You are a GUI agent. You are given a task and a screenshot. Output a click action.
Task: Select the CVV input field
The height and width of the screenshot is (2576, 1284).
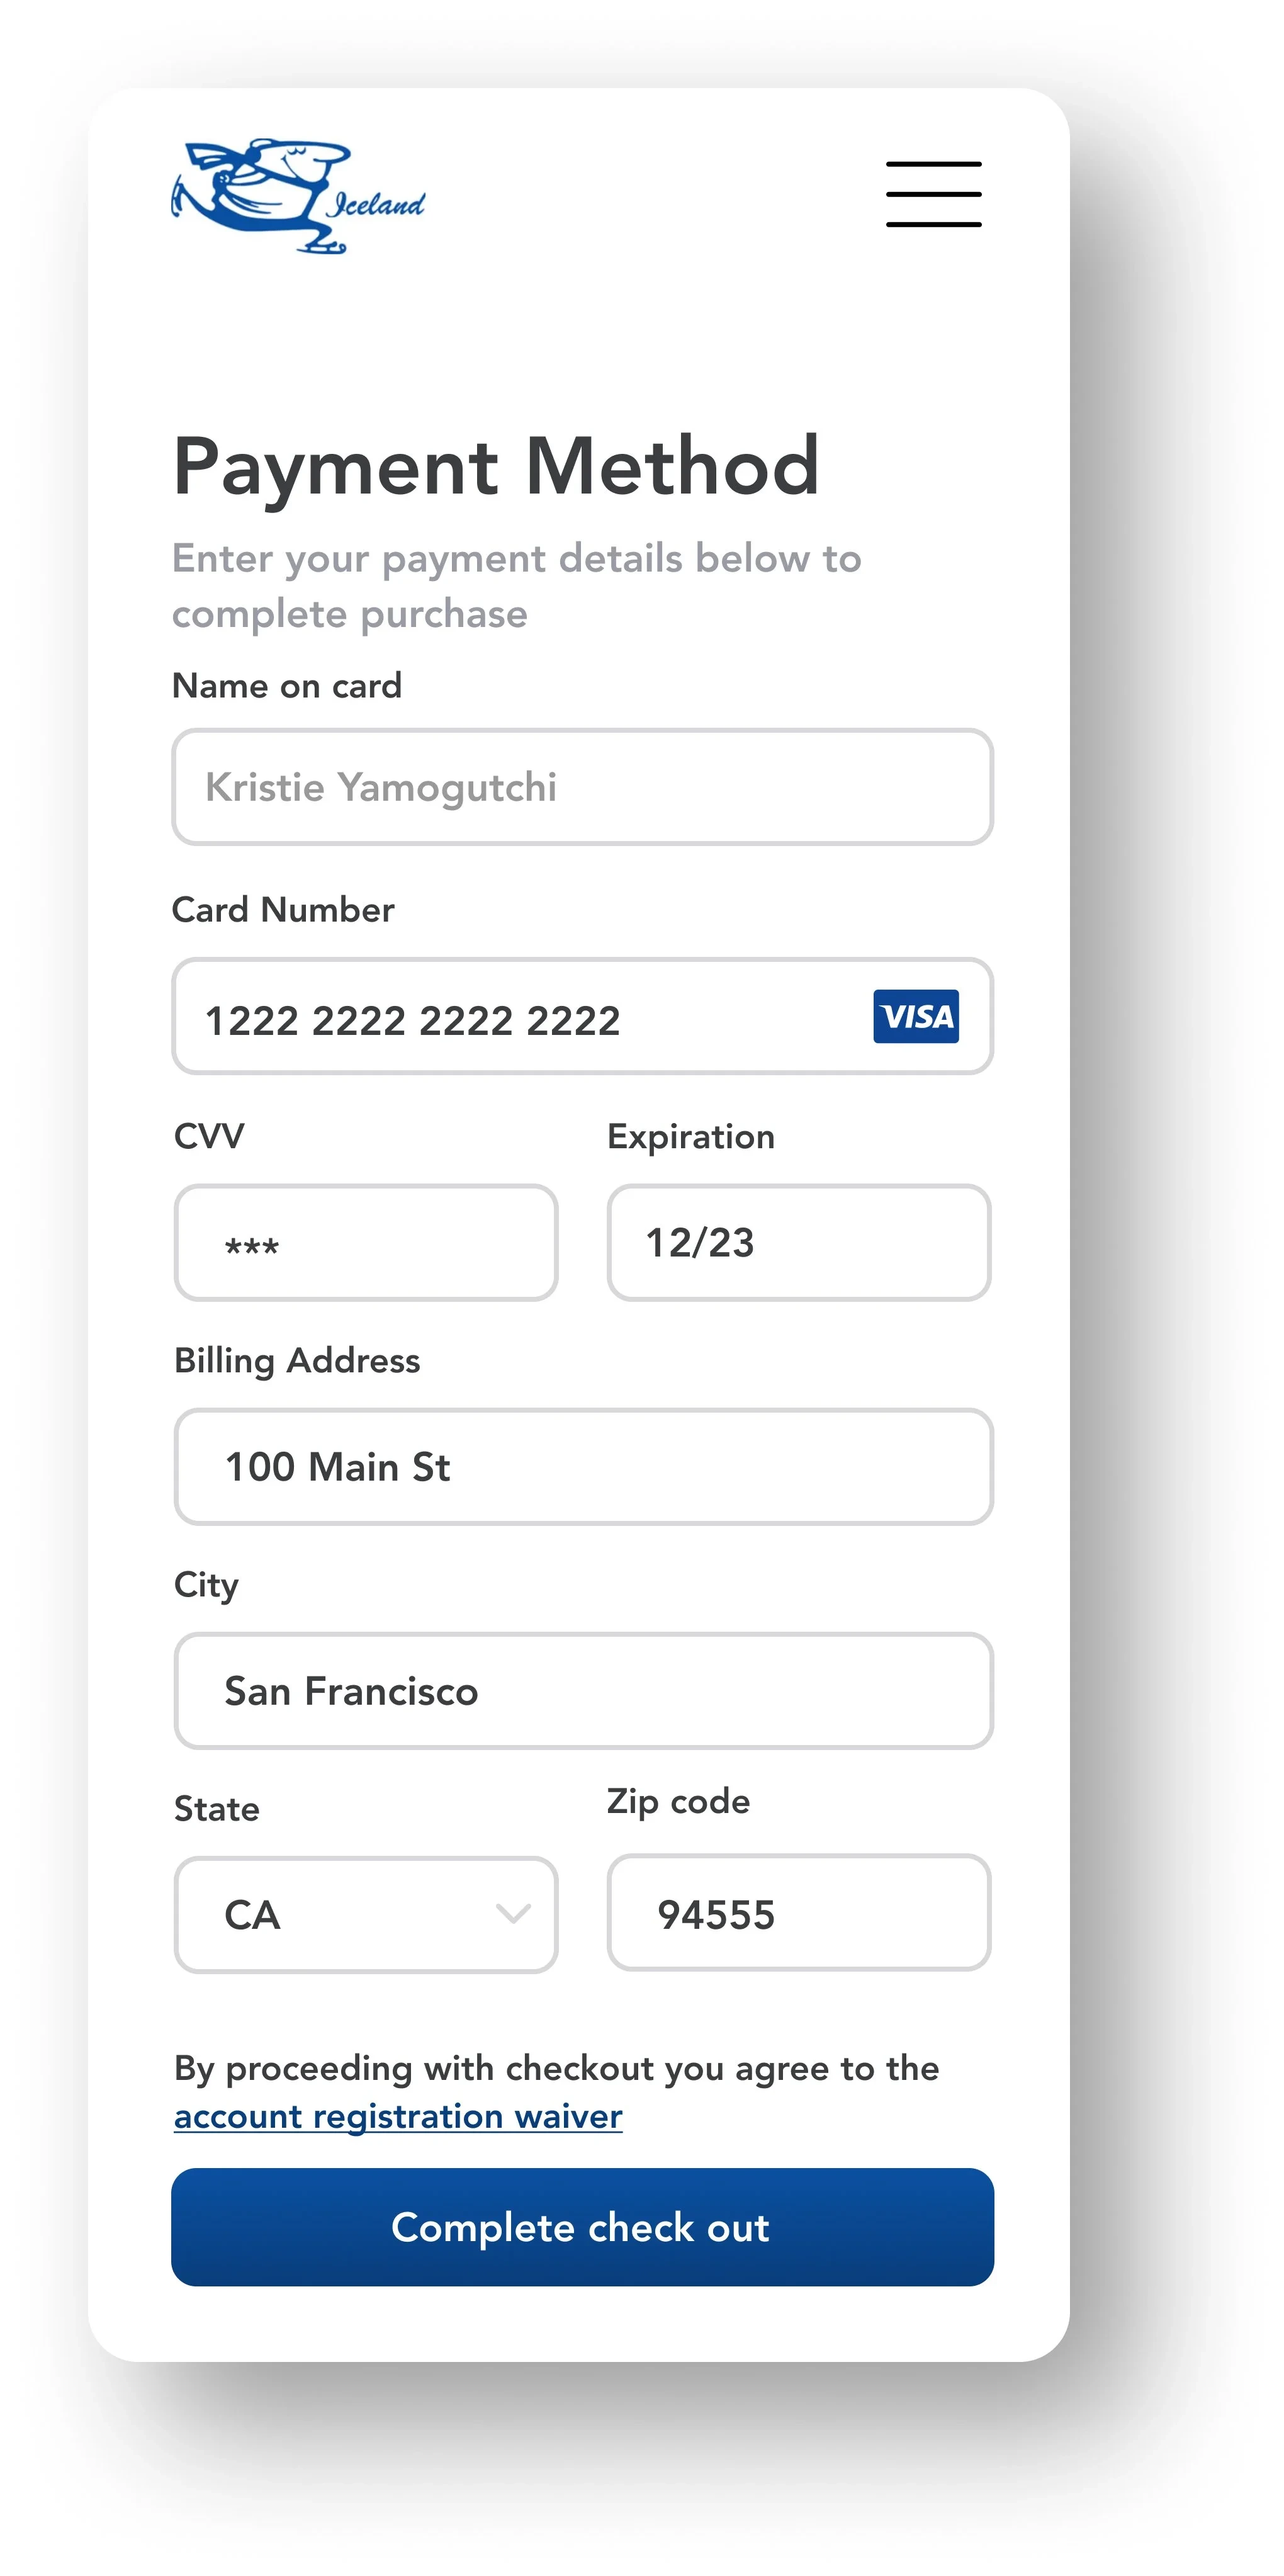pos(366,1243)
